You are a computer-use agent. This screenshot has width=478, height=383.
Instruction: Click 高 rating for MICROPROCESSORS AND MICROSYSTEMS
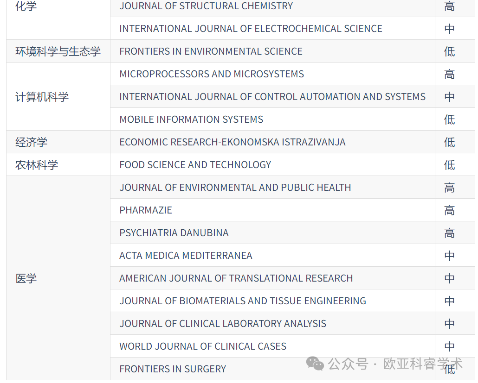[449, 74]
